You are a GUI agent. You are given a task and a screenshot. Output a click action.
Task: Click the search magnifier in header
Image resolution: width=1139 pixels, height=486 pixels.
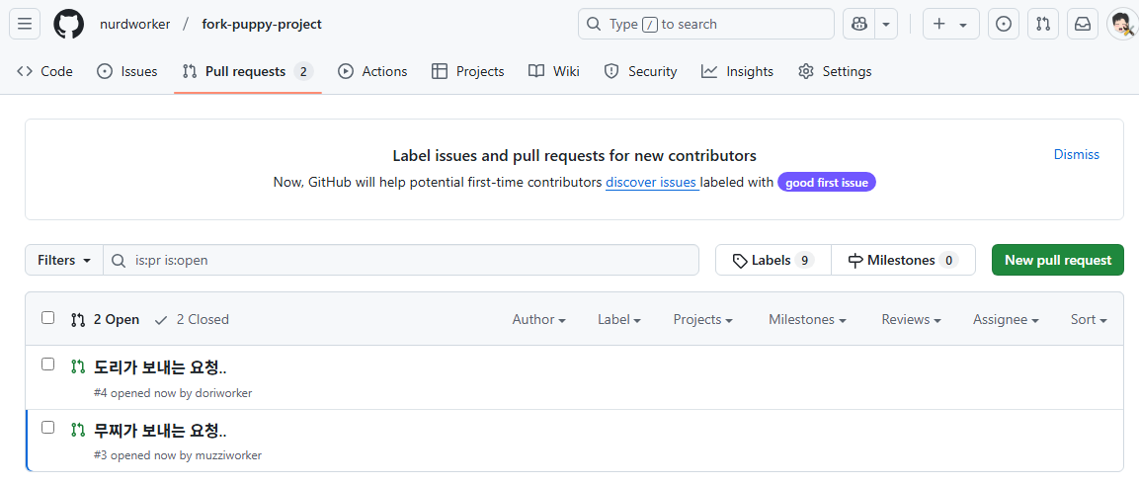coord(594,24)
